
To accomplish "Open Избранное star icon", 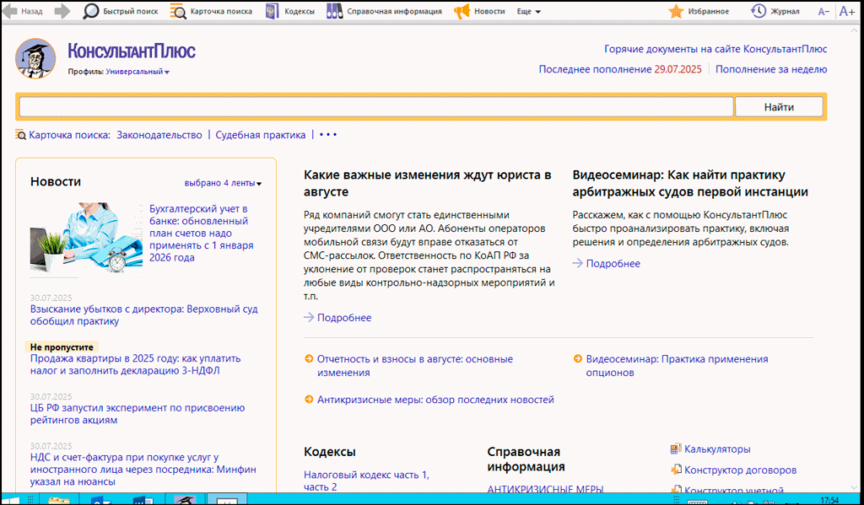I will click(x=676, y=11).
